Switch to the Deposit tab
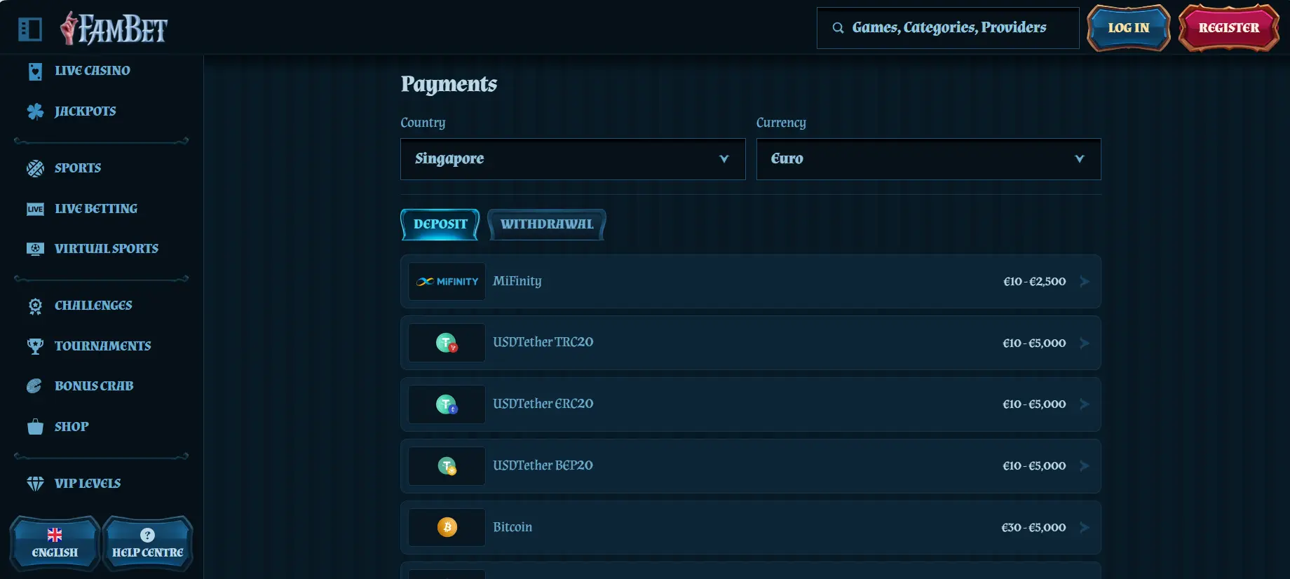1290x579 pixels. [440, 224]
